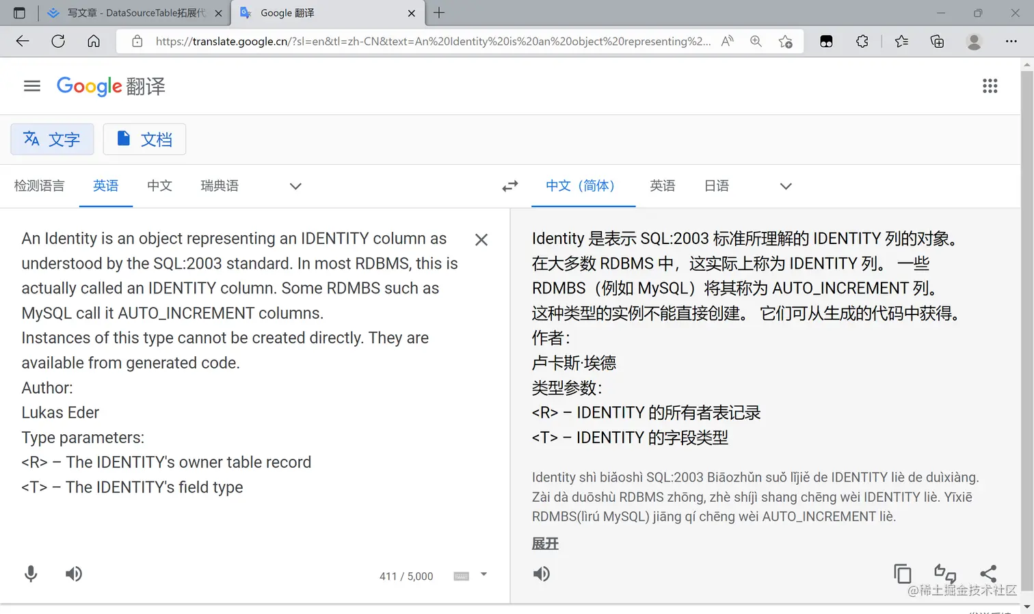The image size is (1034, 614).
Task: Open the browser profile avatar
Action: [974, 41]
